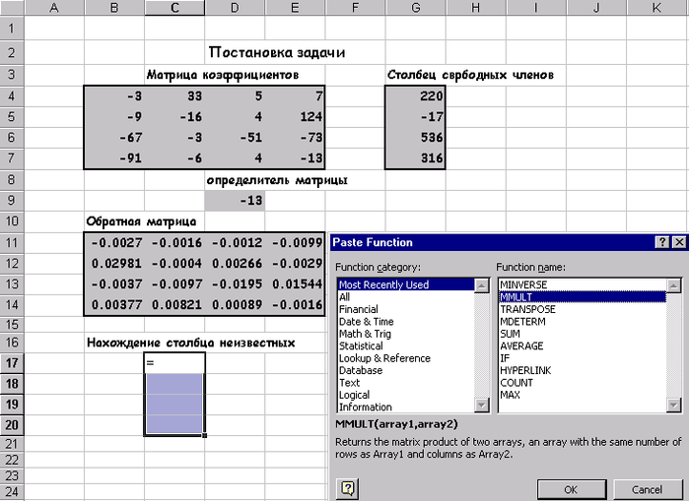Screen dimensions: 689x501
Task: Click category list scroll down arrow
Action: click(x=482, y=405)
